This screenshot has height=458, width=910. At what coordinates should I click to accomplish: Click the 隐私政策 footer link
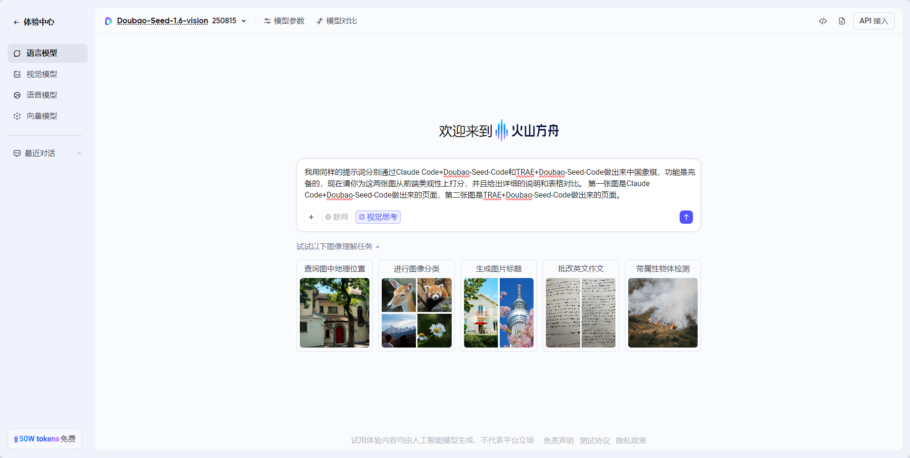pos(631,440)
